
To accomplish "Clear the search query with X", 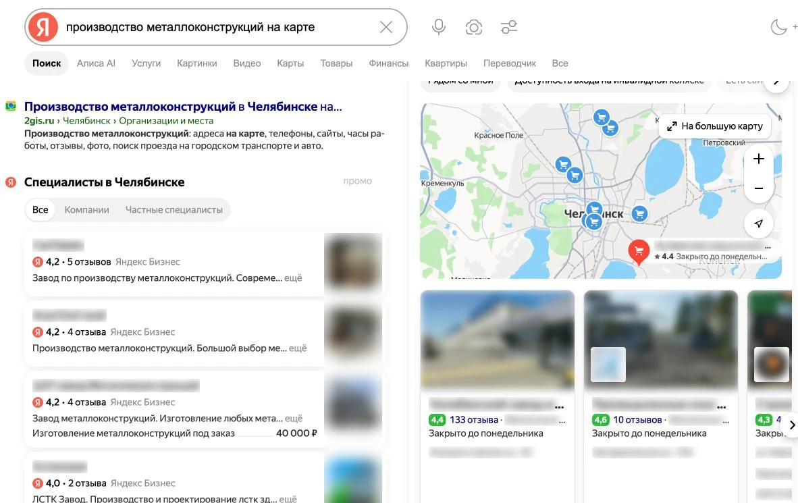I will tap(385, 27).
